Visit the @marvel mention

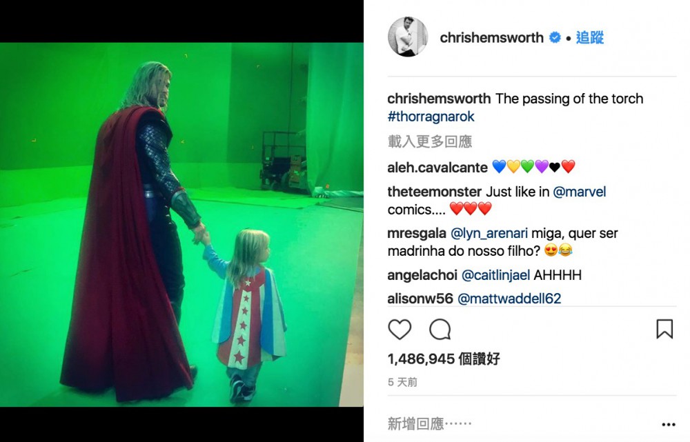coord(580,192)
